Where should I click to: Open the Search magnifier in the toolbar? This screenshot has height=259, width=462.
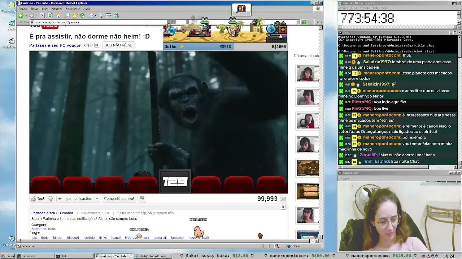[67, 15]
